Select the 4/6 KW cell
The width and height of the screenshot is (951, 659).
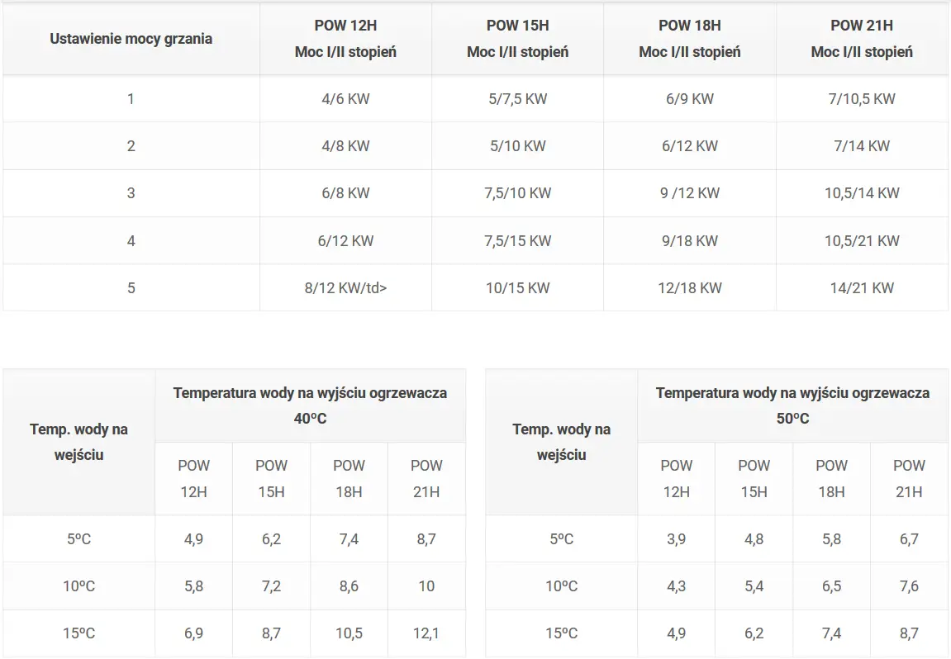(345, 99)
